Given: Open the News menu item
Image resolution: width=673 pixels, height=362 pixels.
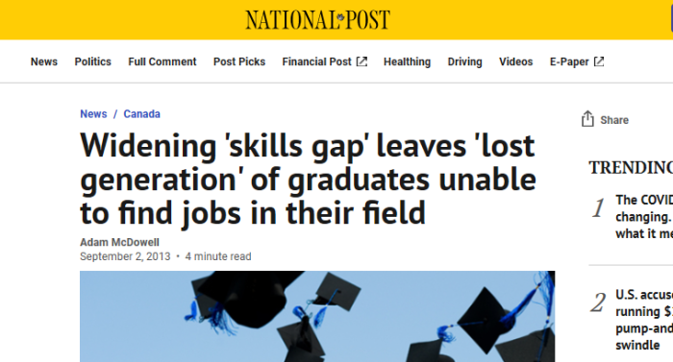Looking at the screenshot, I should coord(44,61).
